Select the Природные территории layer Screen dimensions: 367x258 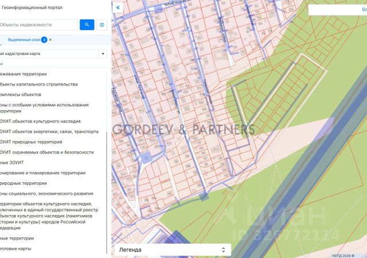24,183
